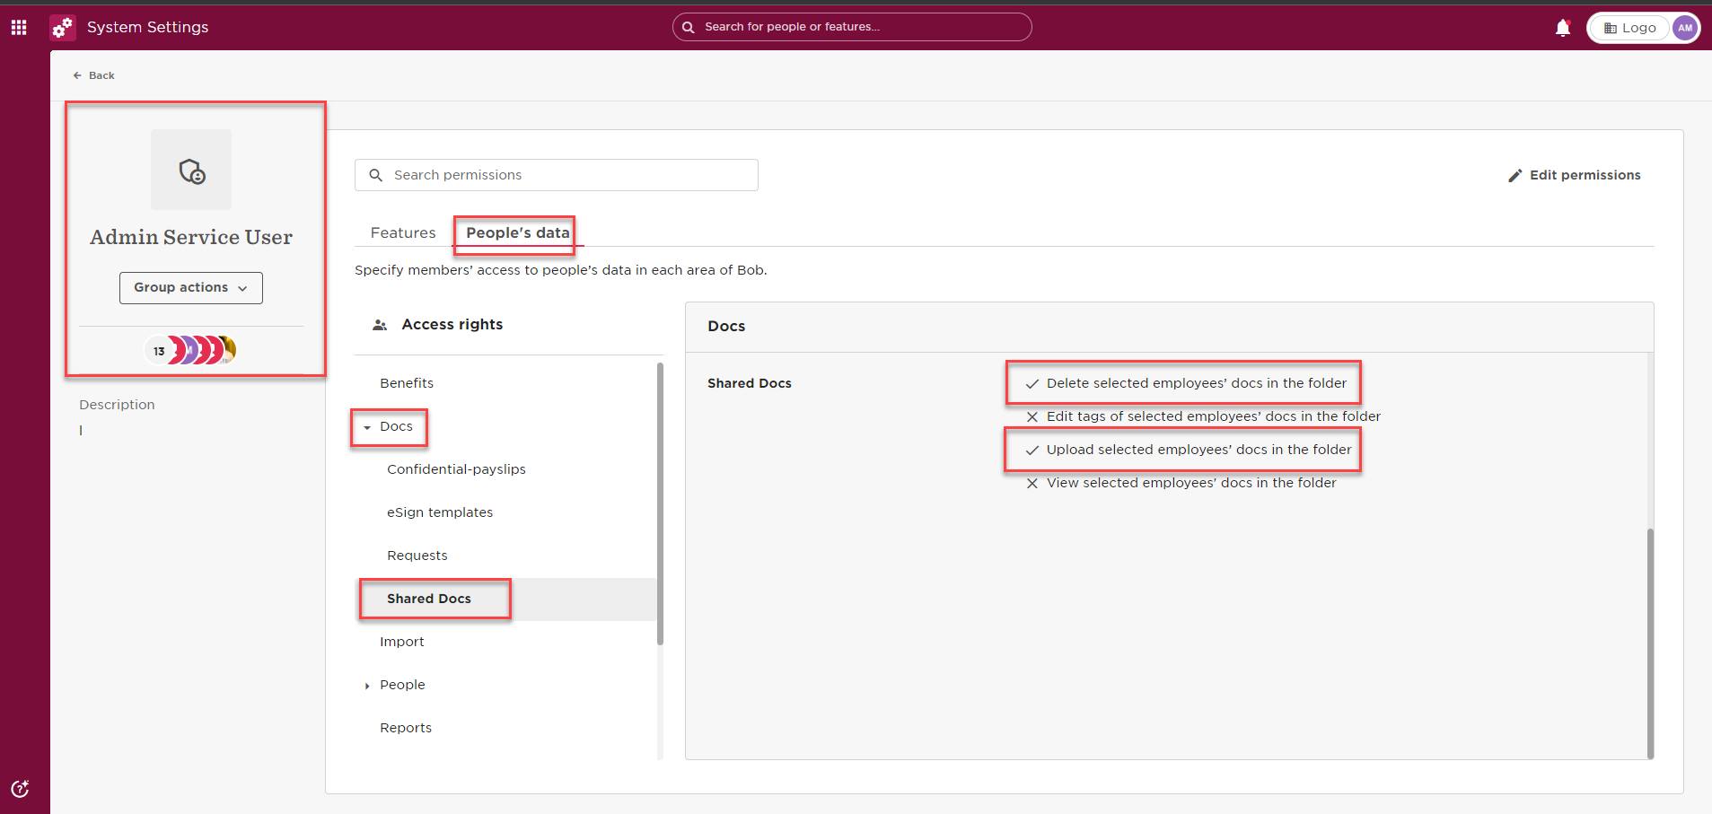
Task: Open the notifications bell
Action: pyautogui.click(x=1563, y=28)
